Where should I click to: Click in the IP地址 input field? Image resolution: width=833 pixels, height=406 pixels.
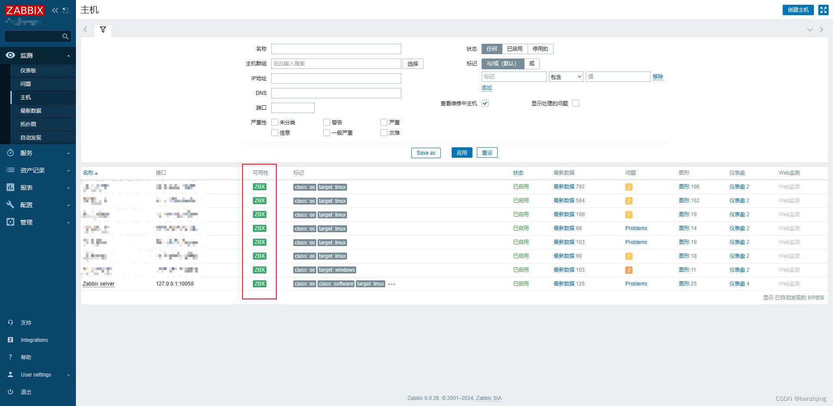click(336, 78)
